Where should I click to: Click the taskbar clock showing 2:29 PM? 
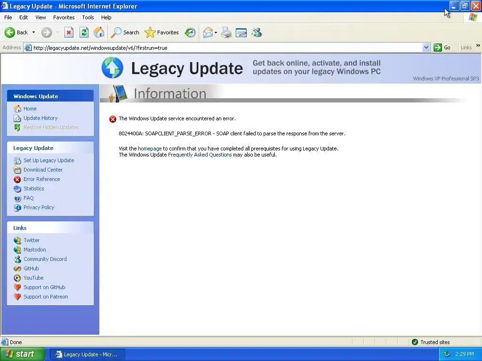465,354
